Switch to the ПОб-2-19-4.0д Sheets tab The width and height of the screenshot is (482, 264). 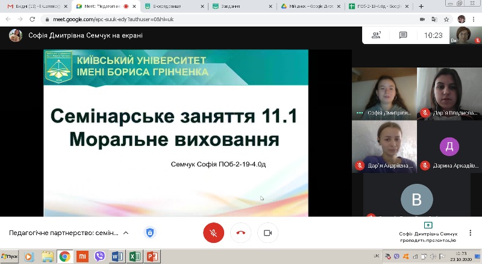click(x=379, y=6)
